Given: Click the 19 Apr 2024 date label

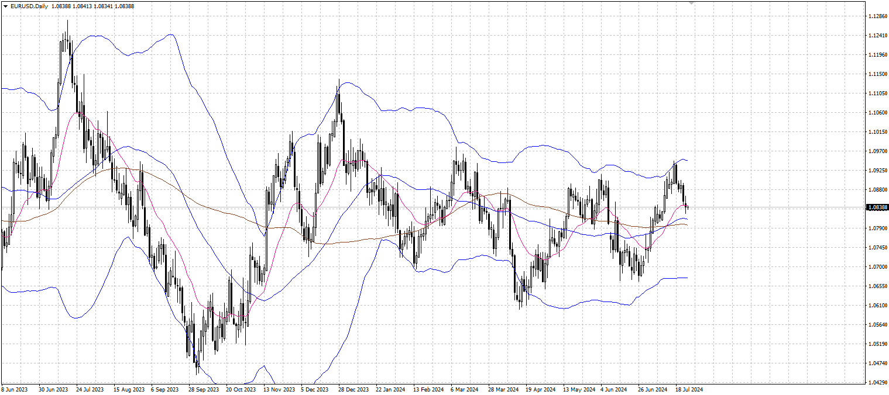Looking at the screenshot, I should click(x=540, y=389).
